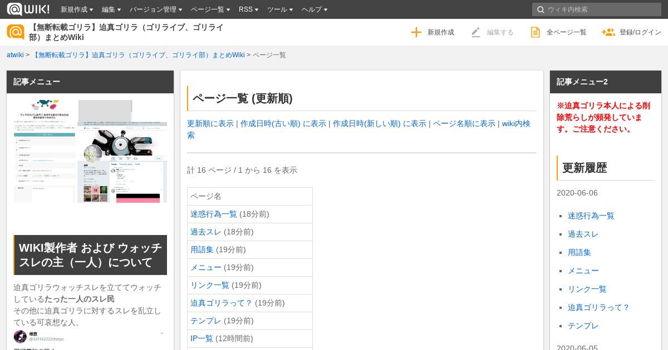Open 迫真ゴリラって？ in 更新履歴 sidebar
This screenshot has height=350, width=668.
tap(599, 307)
